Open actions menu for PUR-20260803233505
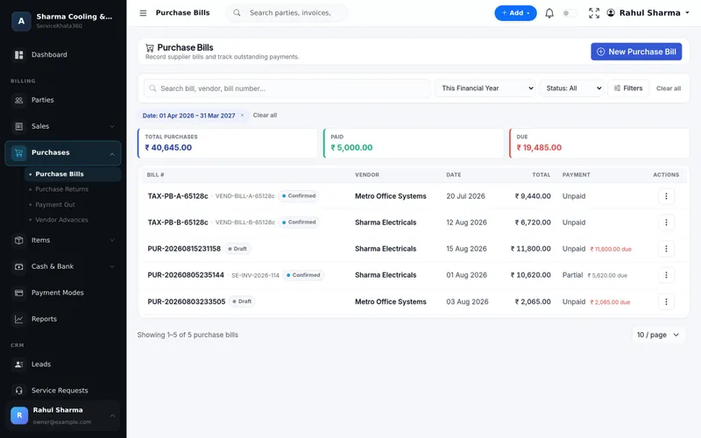This screenshot has height=438, width=701. point(666,302)
